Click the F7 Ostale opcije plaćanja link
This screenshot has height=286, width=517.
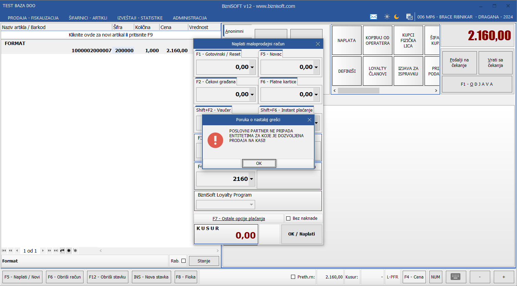pos(239,218)
